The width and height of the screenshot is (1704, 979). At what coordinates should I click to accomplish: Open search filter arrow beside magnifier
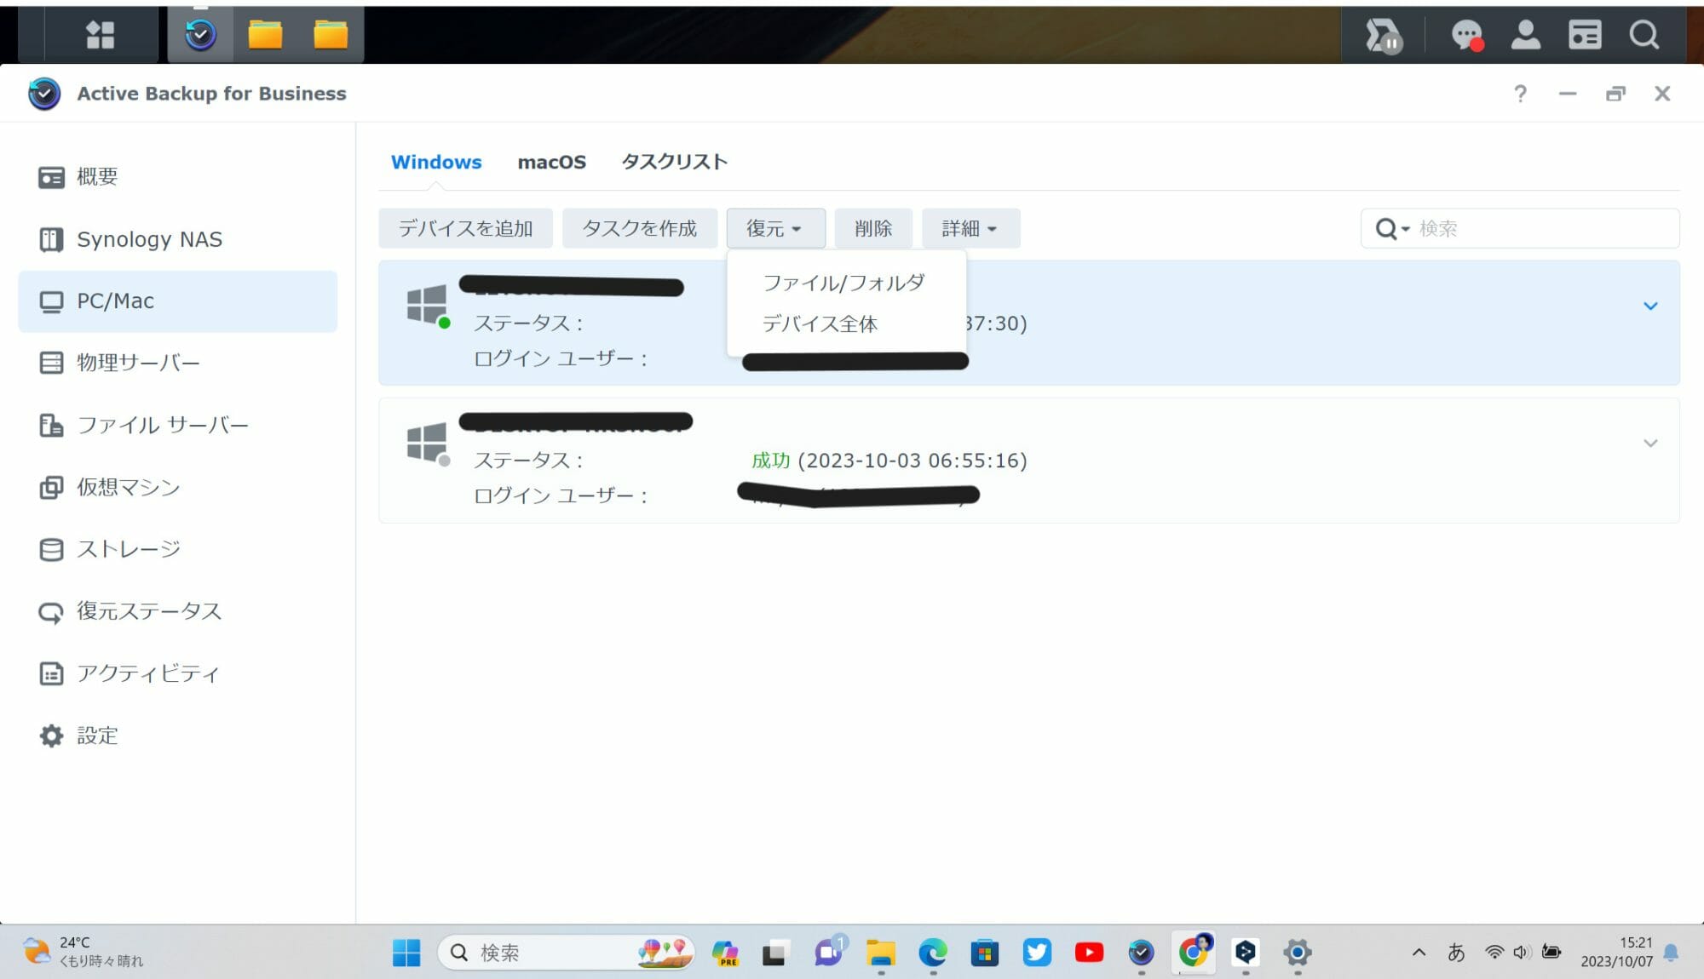(x=1406, y=229)
